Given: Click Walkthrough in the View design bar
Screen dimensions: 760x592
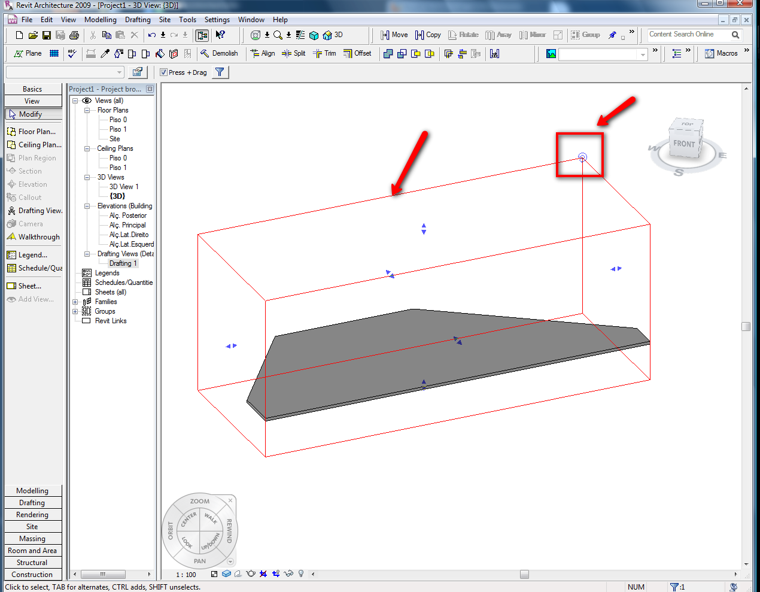Looking at the screenshot, I should point(33,237).
